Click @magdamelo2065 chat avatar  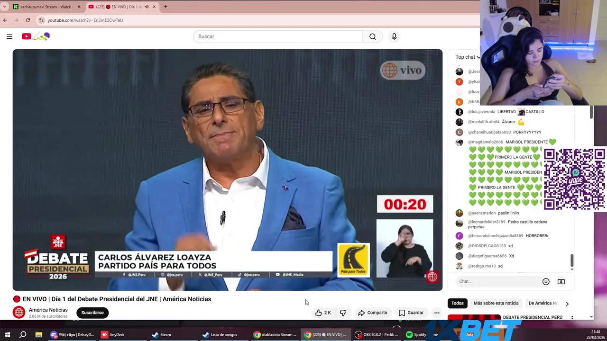coord(459,142)
